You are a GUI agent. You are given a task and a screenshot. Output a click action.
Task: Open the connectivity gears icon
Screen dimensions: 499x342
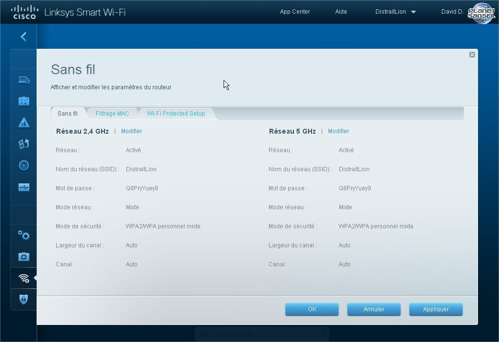coord(24,235)
